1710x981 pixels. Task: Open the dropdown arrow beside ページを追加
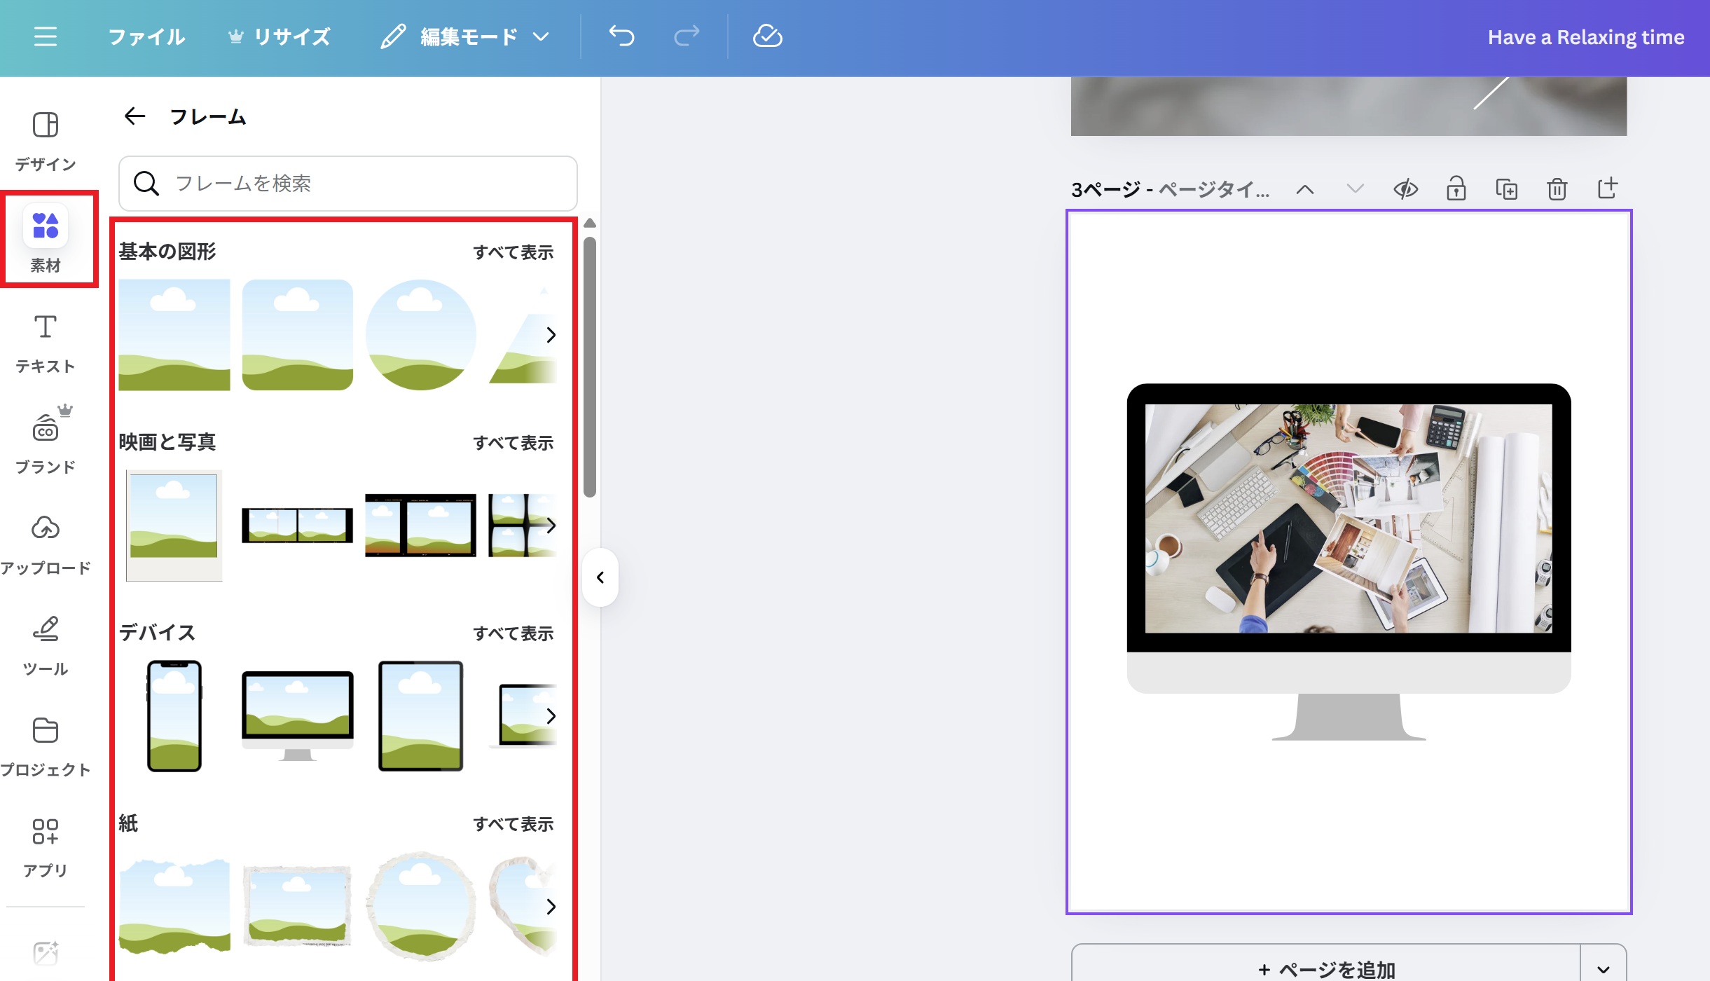1603,969
